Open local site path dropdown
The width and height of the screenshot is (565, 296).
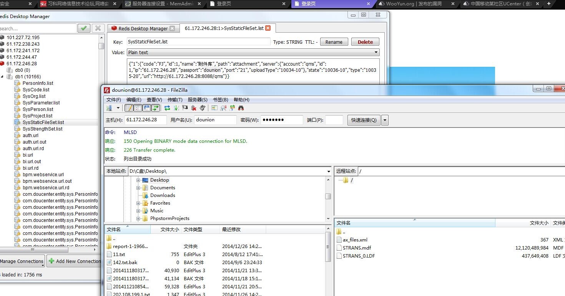click(329, 171)
